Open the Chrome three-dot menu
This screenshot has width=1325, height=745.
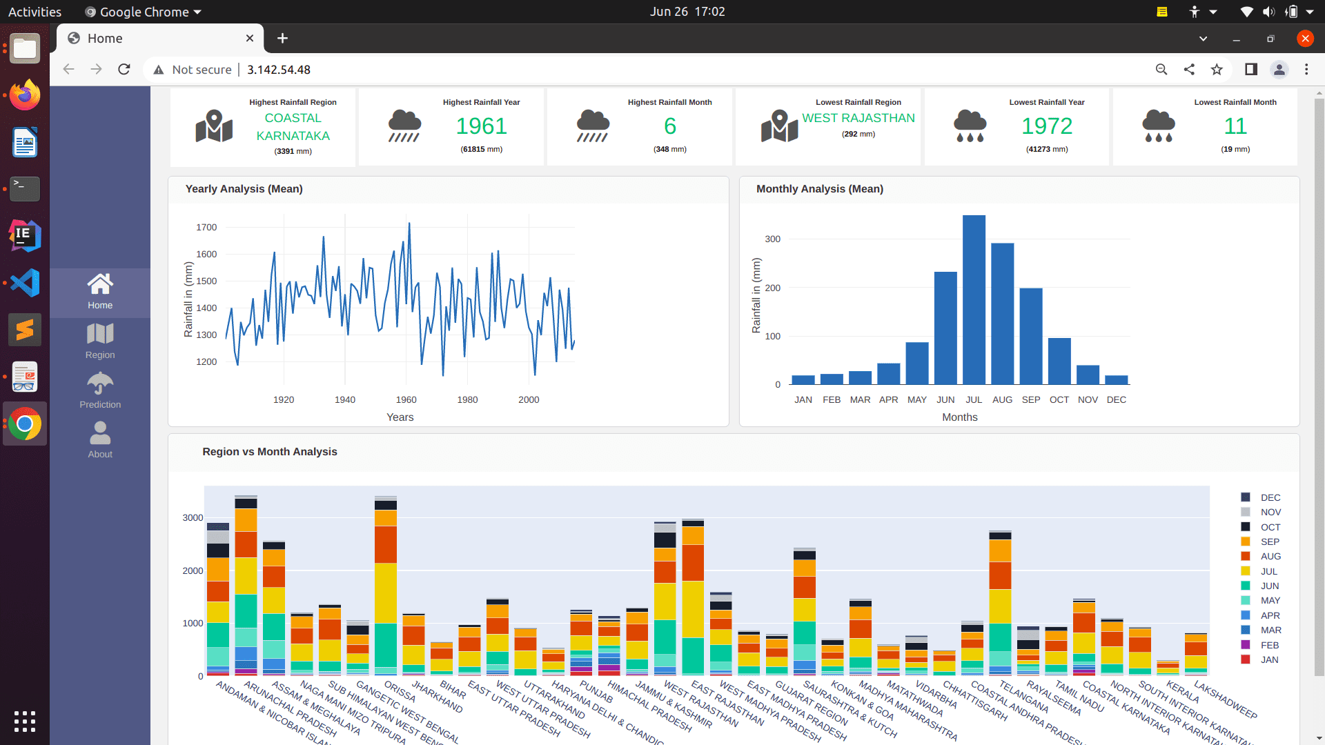pos(1306,69)
